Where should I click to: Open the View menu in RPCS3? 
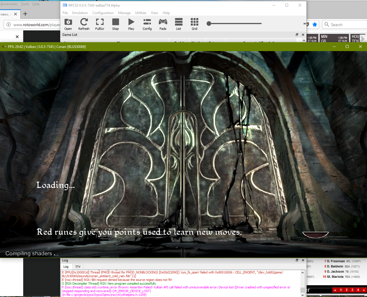click(154, 13)
